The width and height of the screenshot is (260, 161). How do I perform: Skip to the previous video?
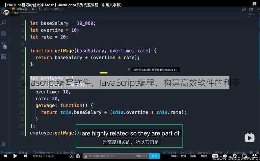(x=6, y=156)
